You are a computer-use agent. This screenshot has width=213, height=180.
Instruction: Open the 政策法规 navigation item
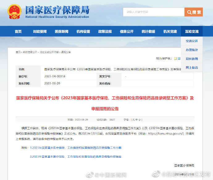[105, 31]
